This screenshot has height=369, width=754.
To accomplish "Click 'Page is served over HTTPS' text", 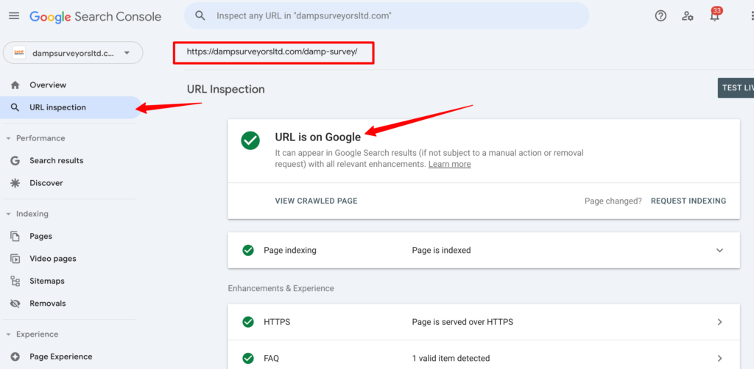I will coord(462,322).
